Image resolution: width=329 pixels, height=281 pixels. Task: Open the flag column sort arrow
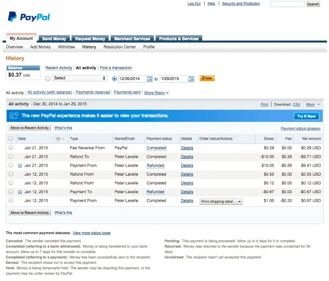(63, 139)
